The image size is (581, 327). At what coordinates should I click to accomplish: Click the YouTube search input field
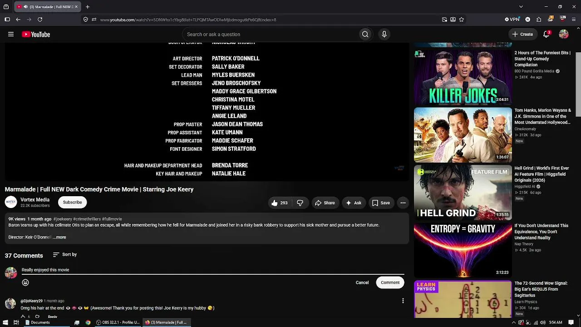pyautogui.click(x=270, y=35)
